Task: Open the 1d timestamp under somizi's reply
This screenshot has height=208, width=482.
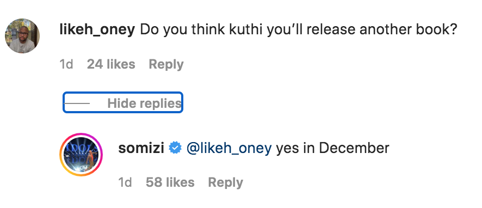Action: tap(125, 182)
